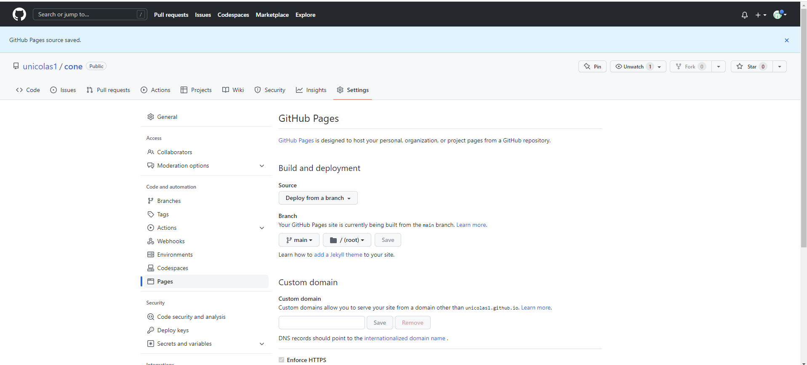807x365 pixels.
Task: Click the GitHub Octocat logo
Action: 19,14
